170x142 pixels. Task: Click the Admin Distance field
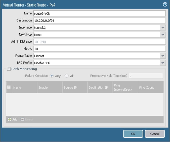[99, 42]
